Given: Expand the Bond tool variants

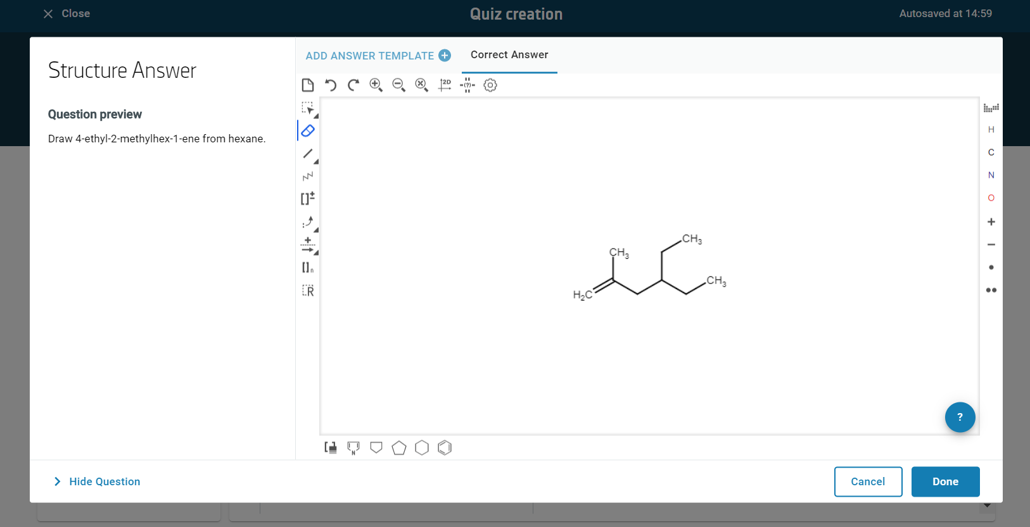Looking at the screenshot, I should pyautogui.click(x=315, y=162).
